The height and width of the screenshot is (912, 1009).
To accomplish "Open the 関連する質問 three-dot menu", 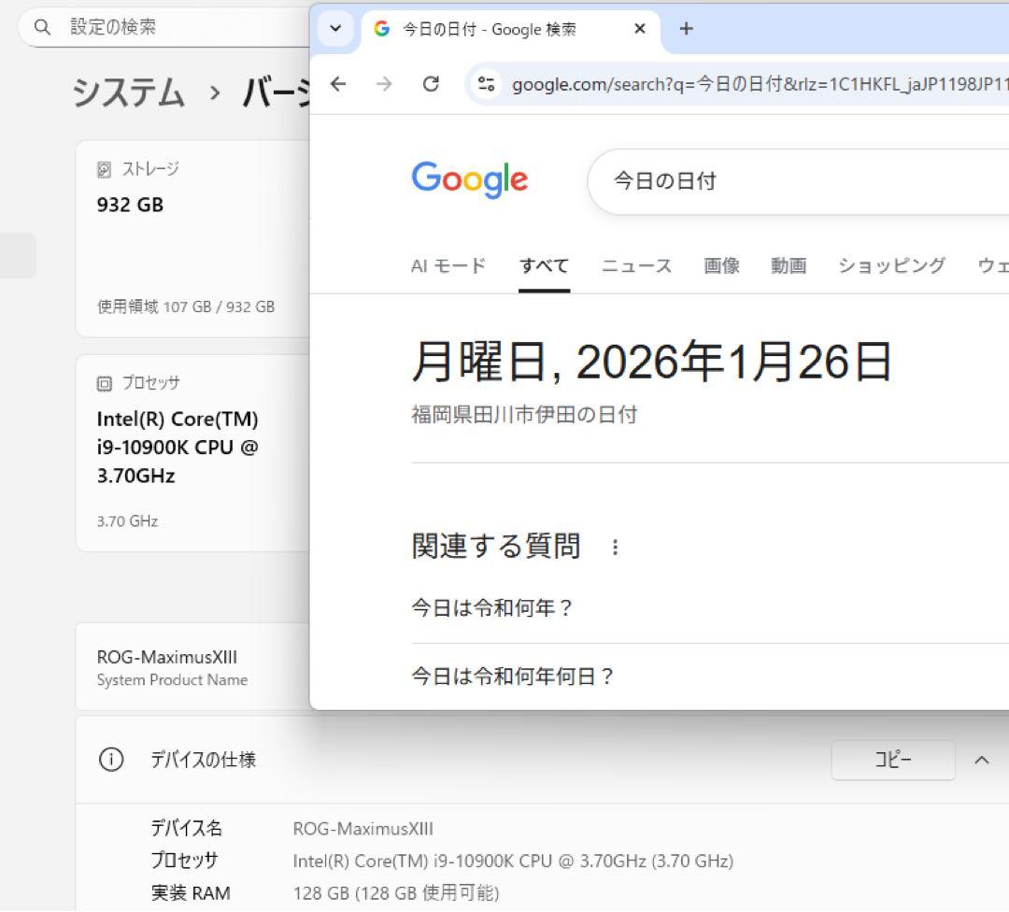I will click(x=615, y=548).
